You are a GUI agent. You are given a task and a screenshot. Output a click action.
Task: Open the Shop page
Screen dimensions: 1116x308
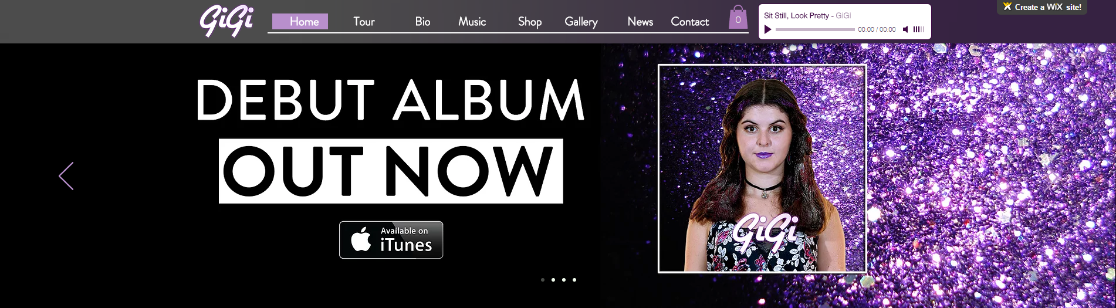pos(530,22)
